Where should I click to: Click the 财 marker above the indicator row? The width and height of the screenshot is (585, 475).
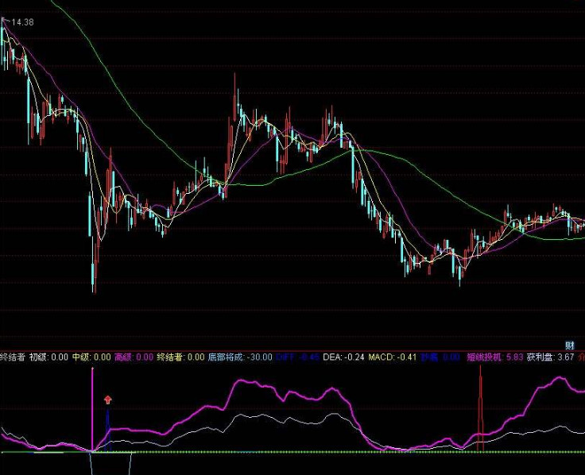(x=570, y=345)
